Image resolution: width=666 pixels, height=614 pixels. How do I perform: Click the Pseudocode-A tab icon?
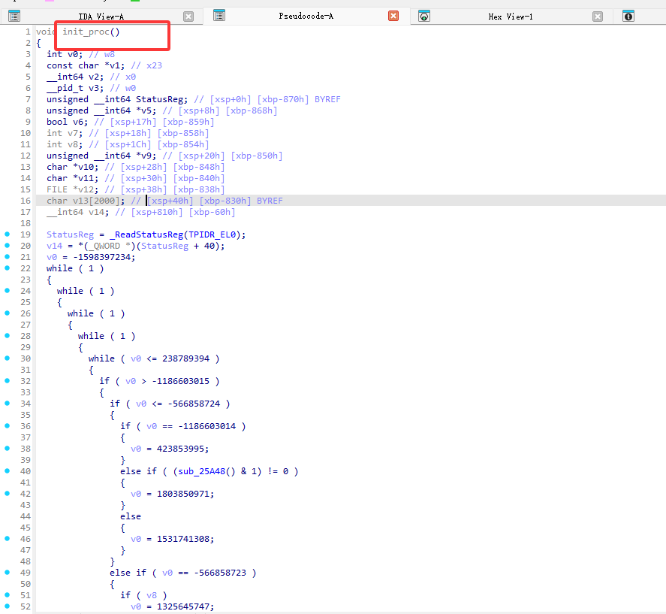coord(219,16)
